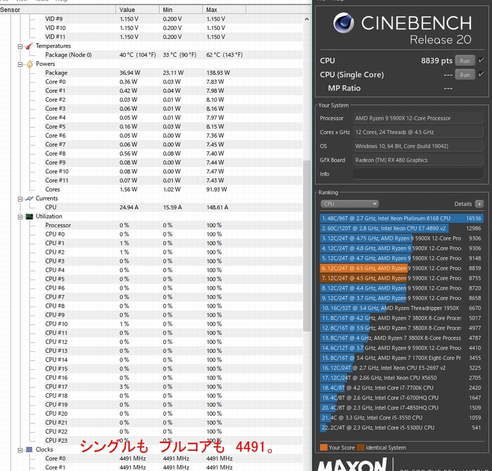Click the Processor field showing Ryzen 9 5900X
The height and width of the screenshot is (471, 492).
(418, 118)
